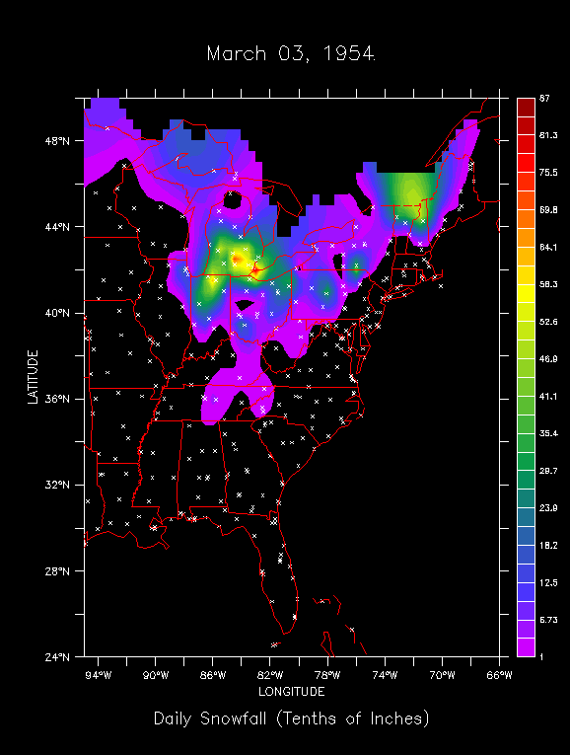The height and width of the screenshot is (755, 570).
Task: Select the orange swatch next to 64.1
Action: pos(526,238)
